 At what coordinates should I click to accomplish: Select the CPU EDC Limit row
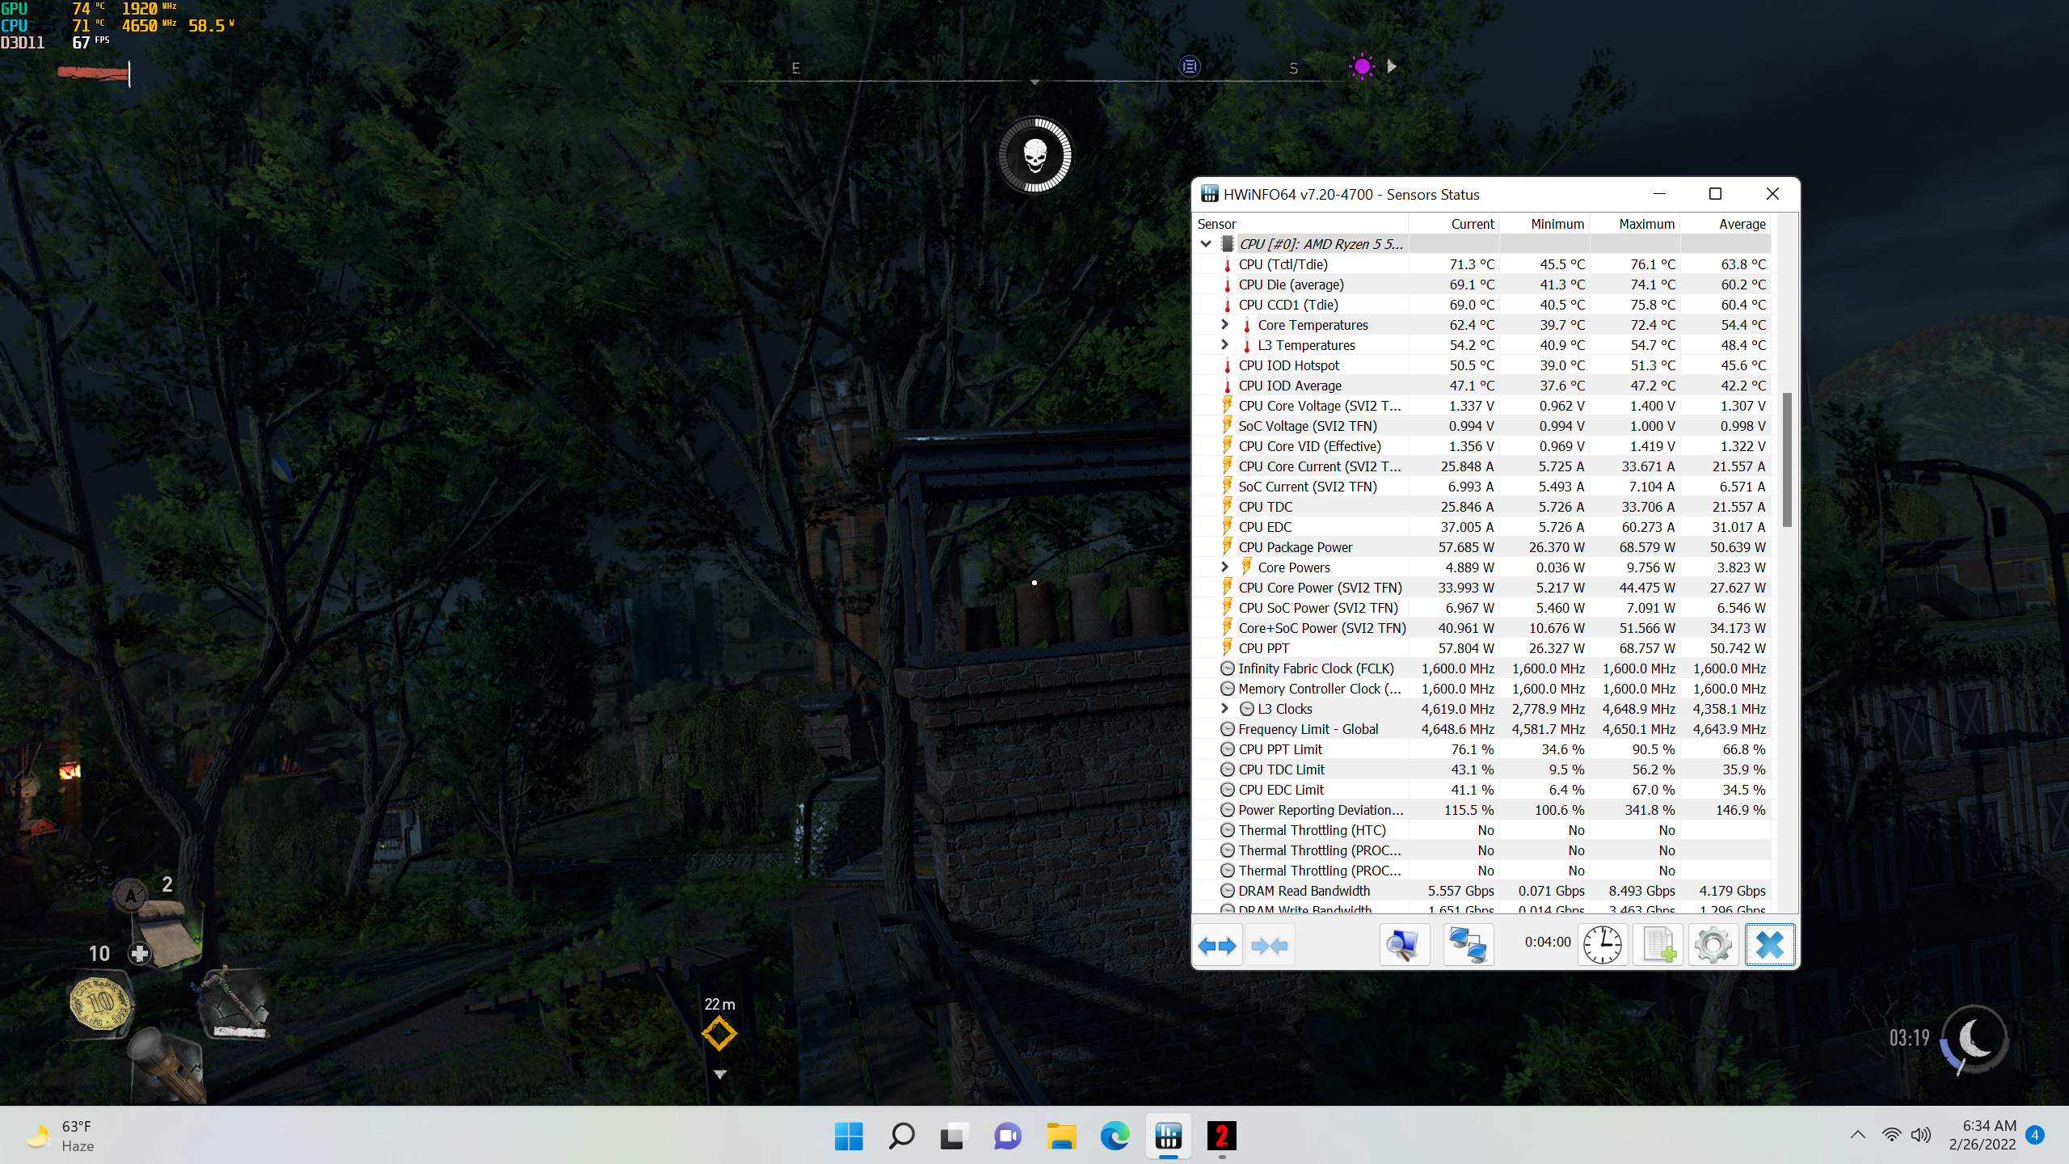[1482, 790]
